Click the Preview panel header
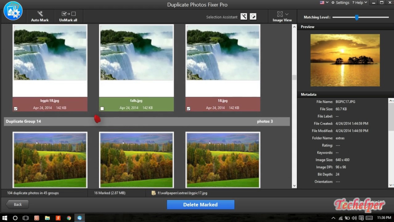 click(x=345, y=27)
